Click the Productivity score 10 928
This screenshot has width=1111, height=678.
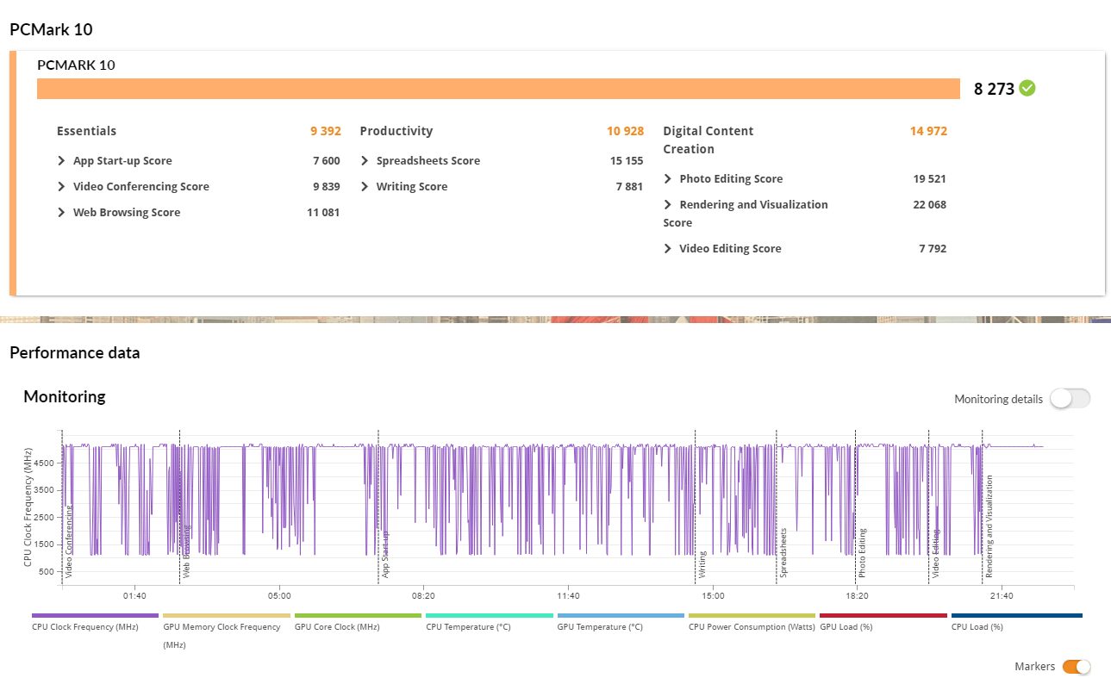(625, 132)
